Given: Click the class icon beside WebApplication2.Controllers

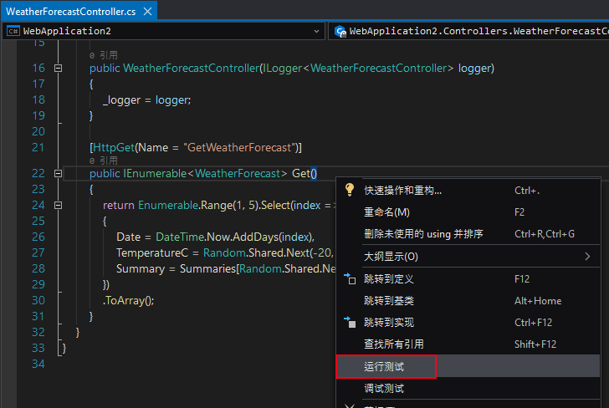Looking at the screenshot, I should pos(340,31).
